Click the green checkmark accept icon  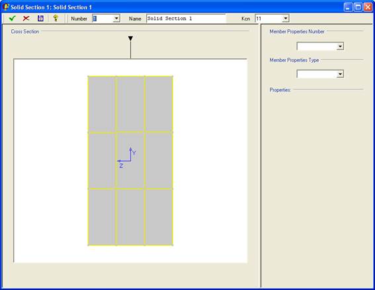12,18
